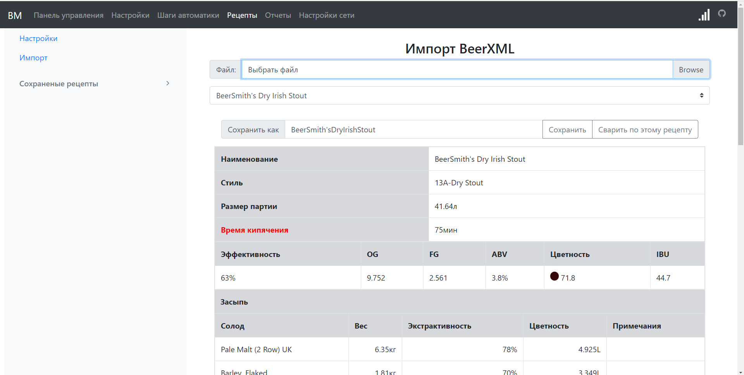
Task: Open the BeerSmith's Dry Irish Stout dropdown
Action: 460,96
